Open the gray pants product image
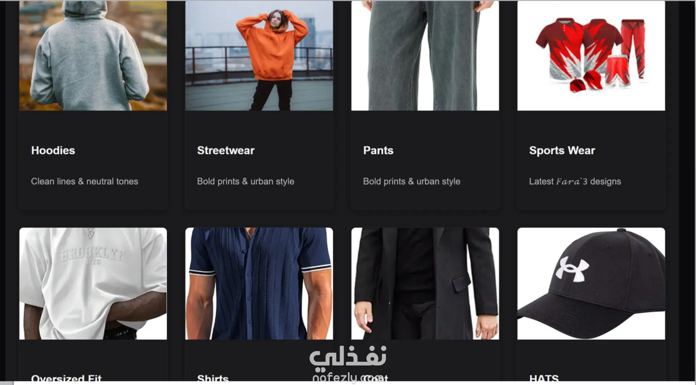The height and width of the screenshot is (385, 696). click(x=425, y=55)
